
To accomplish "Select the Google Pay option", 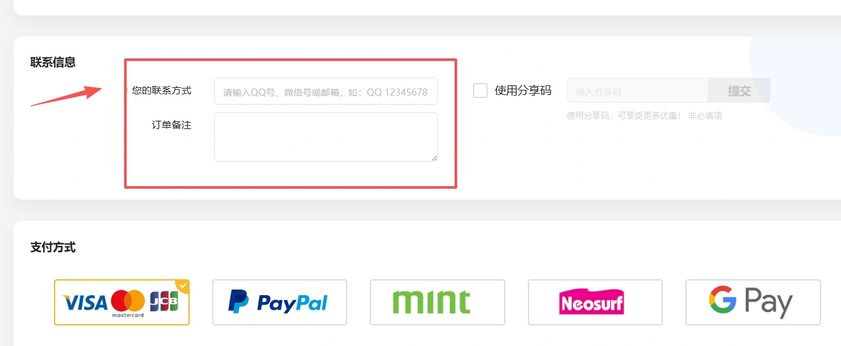I will tap(753, 302).
